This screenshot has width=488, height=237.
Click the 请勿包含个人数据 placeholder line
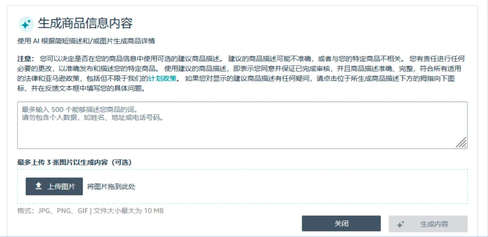click(92, 118)
